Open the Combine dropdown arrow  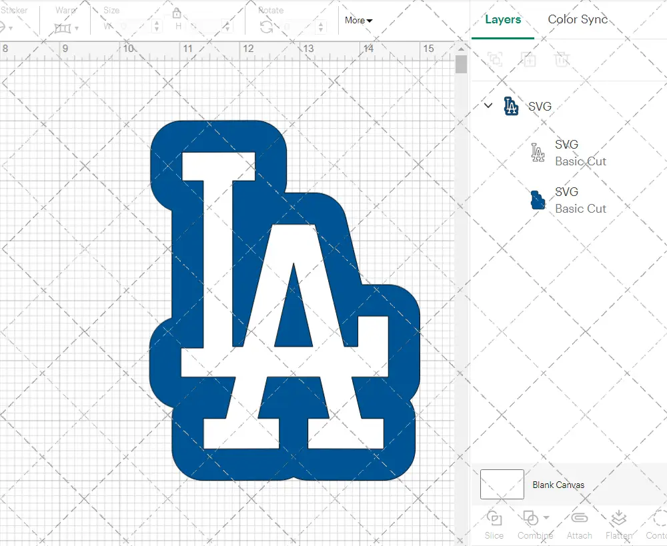click(x=546, y=517)
